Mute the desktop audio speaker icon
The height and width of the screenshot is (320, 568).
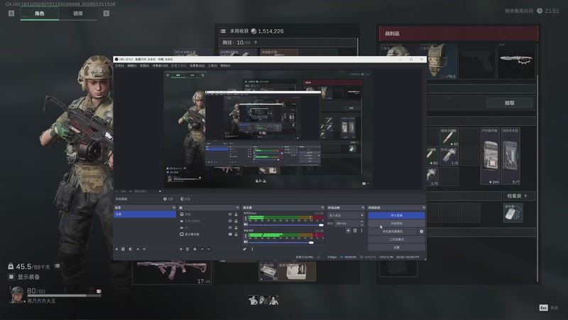pos(246,242)
